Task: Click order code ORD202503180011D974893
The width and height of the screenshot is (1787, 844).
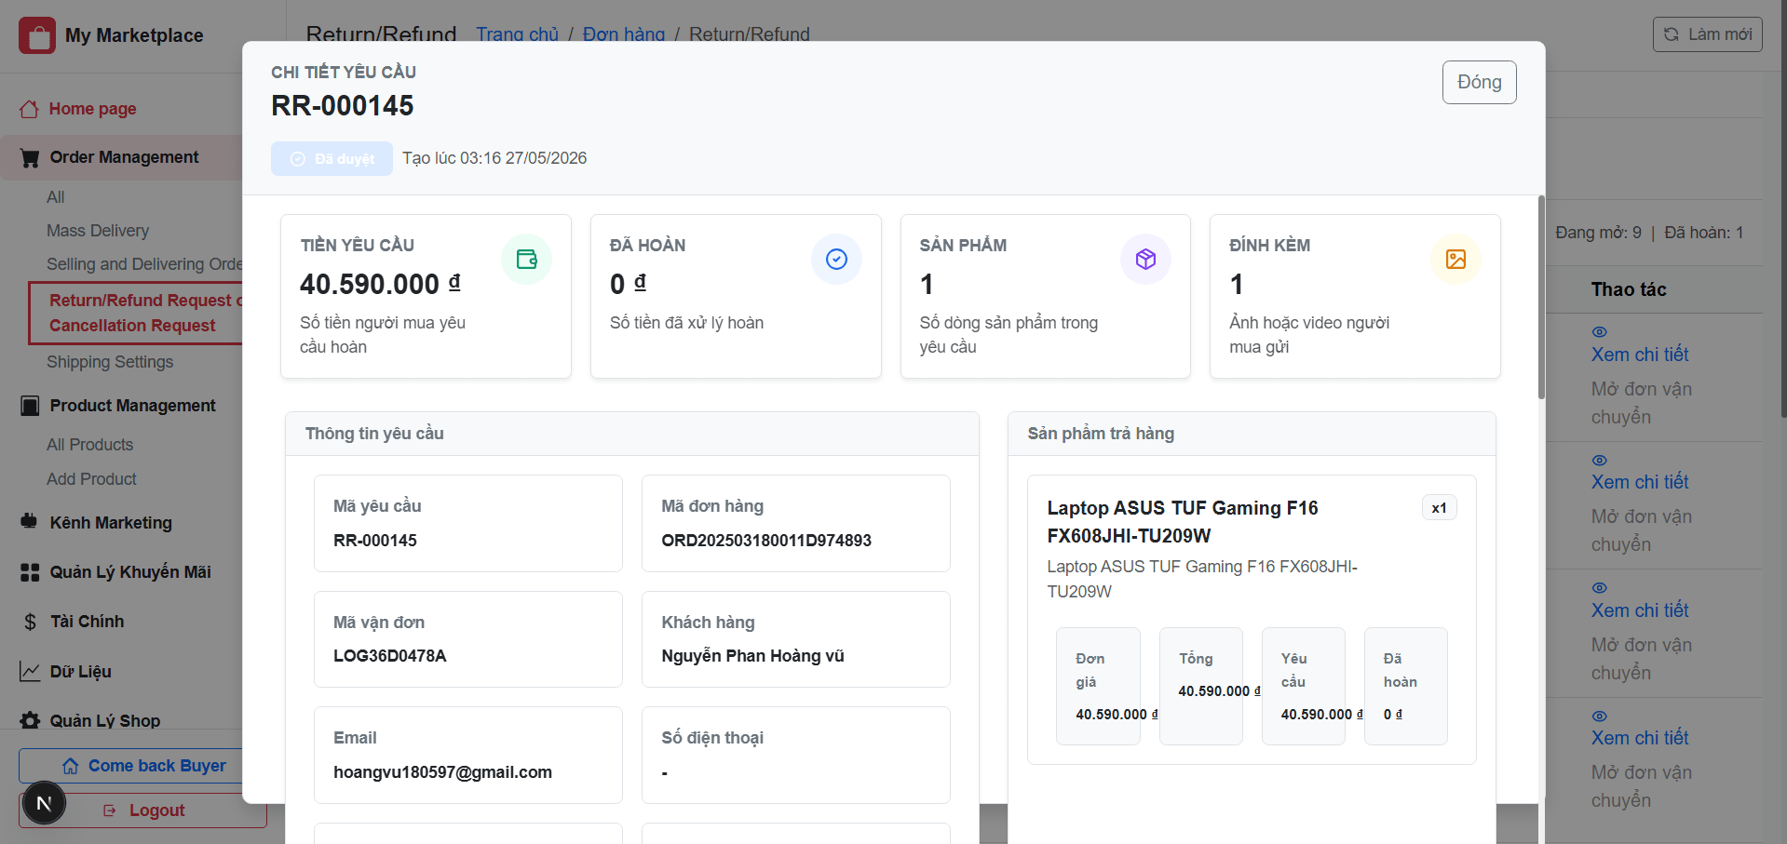Action: click(x=766, y=541)
